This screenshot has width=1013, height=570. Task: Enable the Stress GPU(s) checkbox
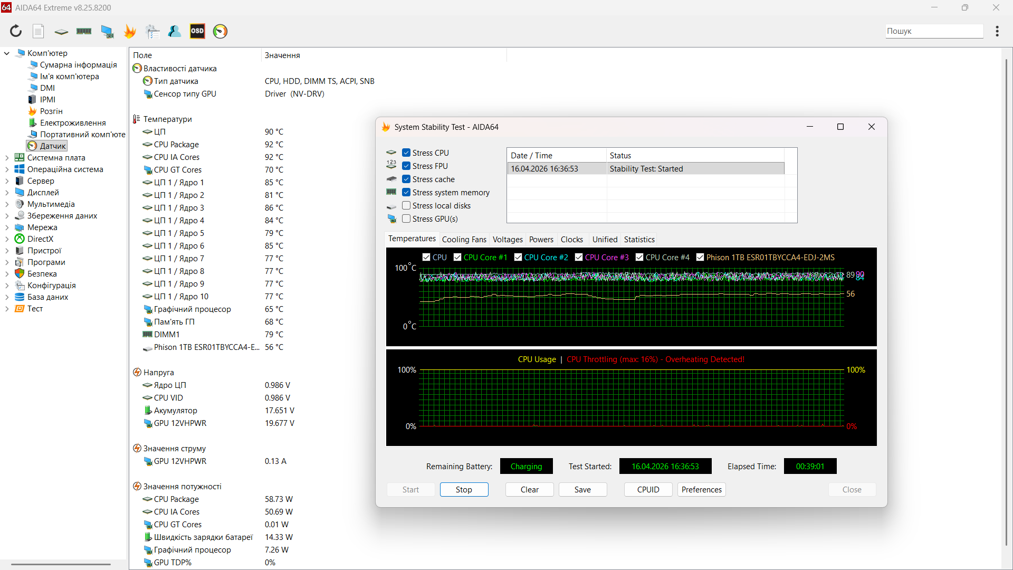point(406,218)
